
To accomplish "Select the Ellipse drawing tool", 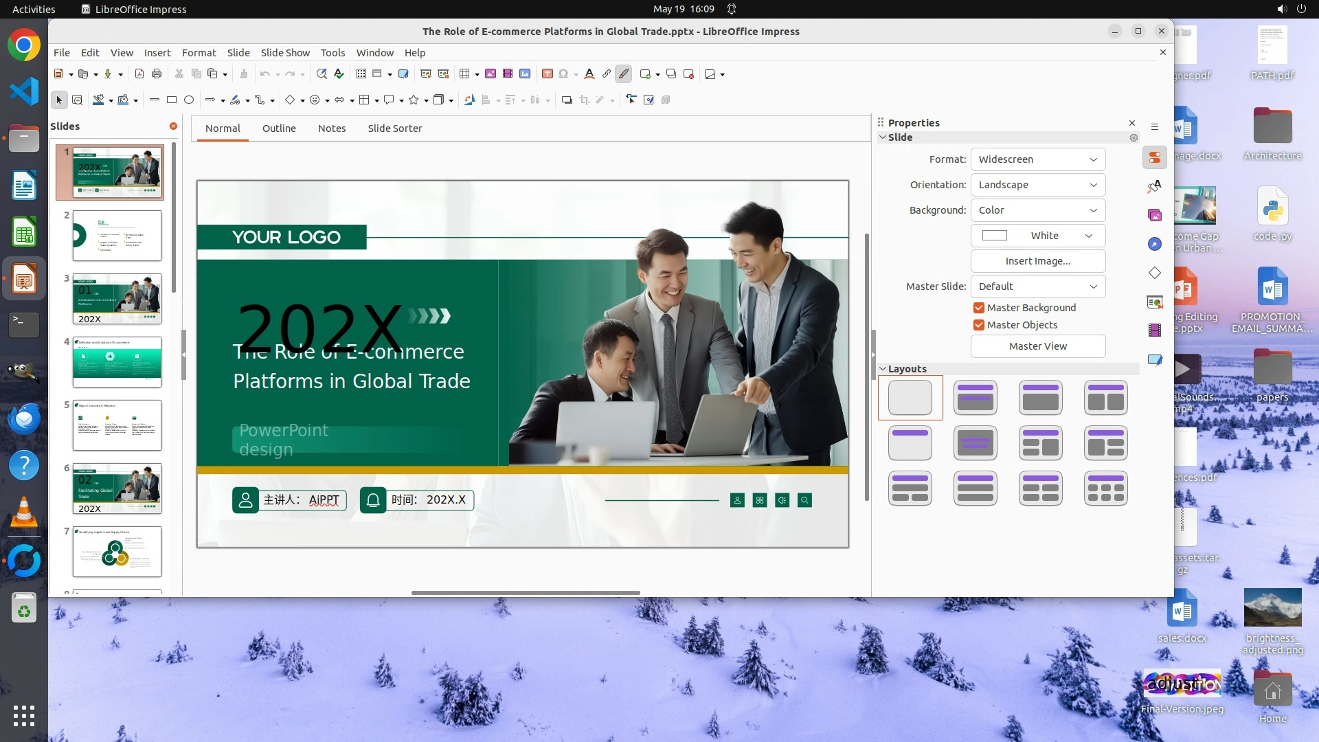I will [x=189, y=100].
